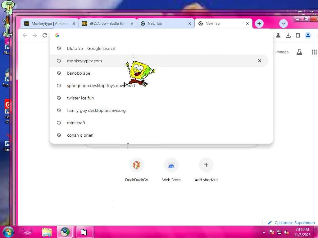Close the BFDIA: 5b tab
Viewport: 318px width, 238px height.
click(132, 24)
